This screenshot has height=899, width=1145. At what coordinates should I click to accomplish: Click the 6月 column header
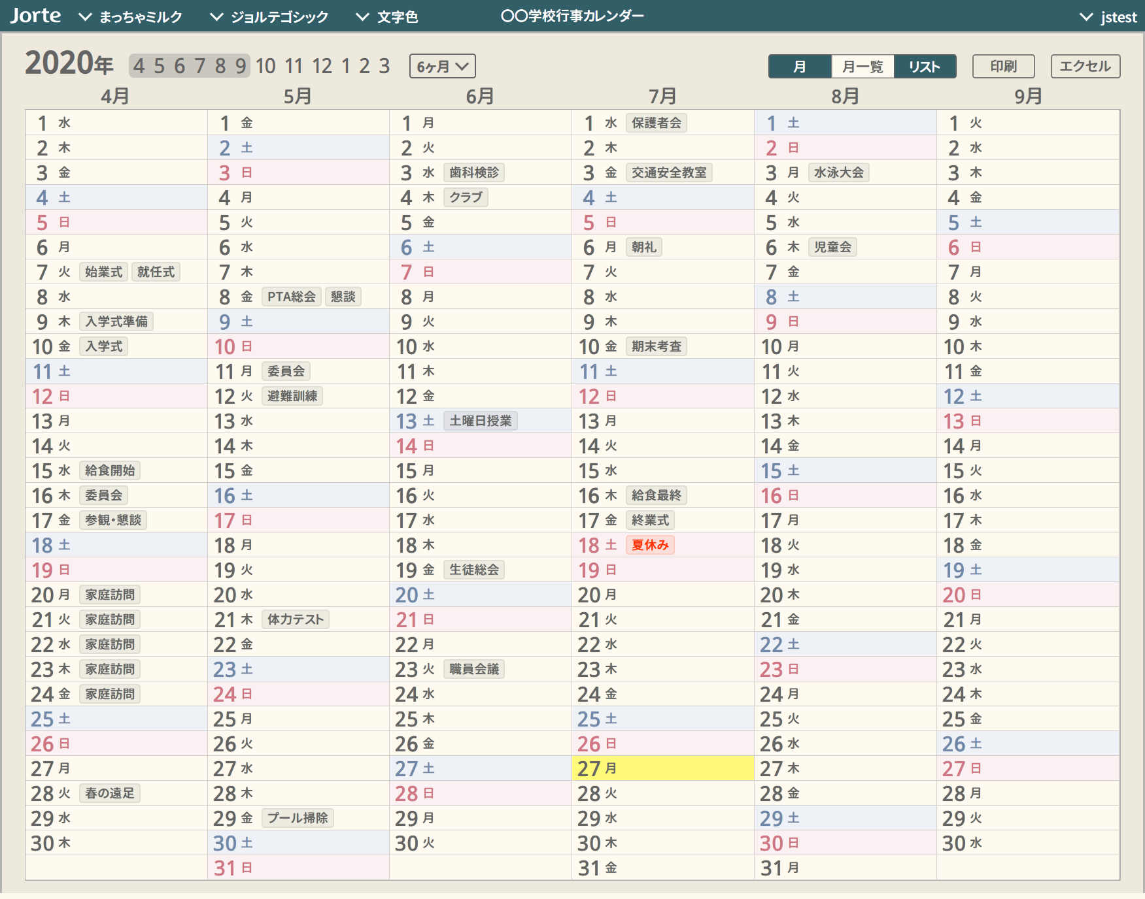[480, 97]
